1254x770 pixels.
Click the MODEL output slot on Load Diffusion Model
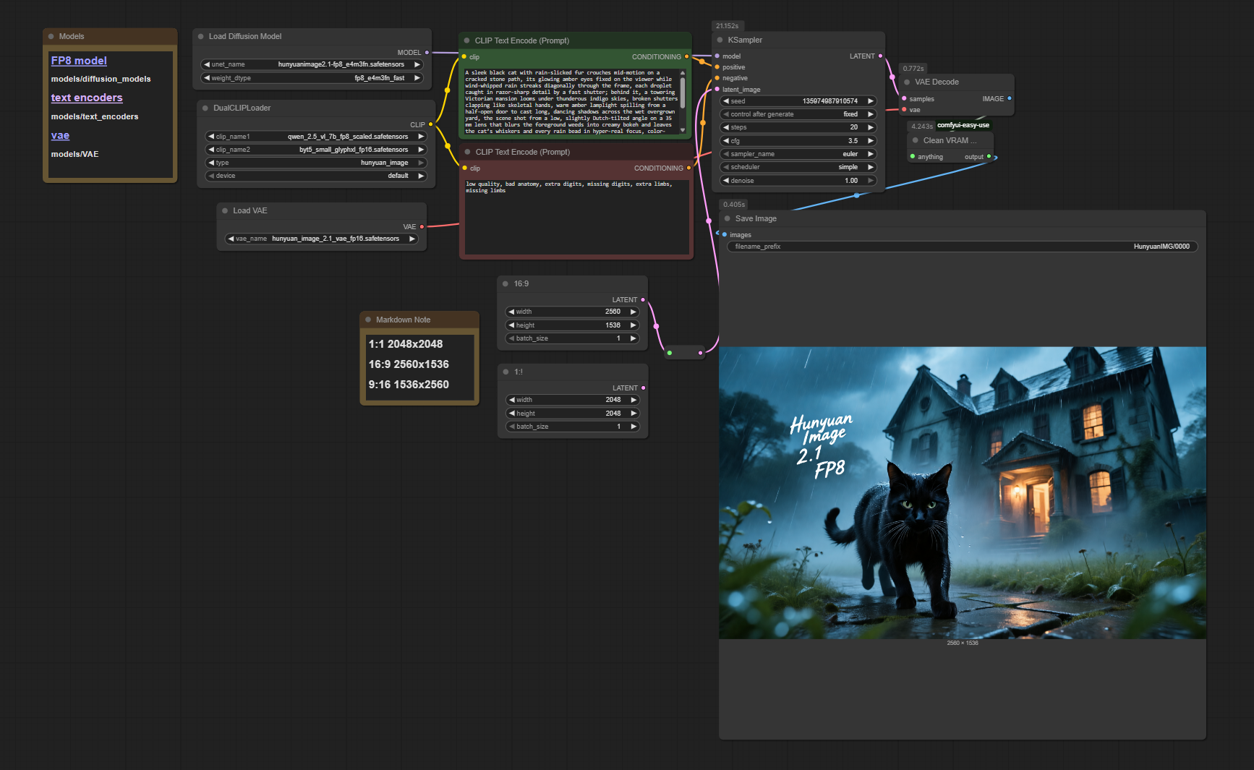click(427, 53)
